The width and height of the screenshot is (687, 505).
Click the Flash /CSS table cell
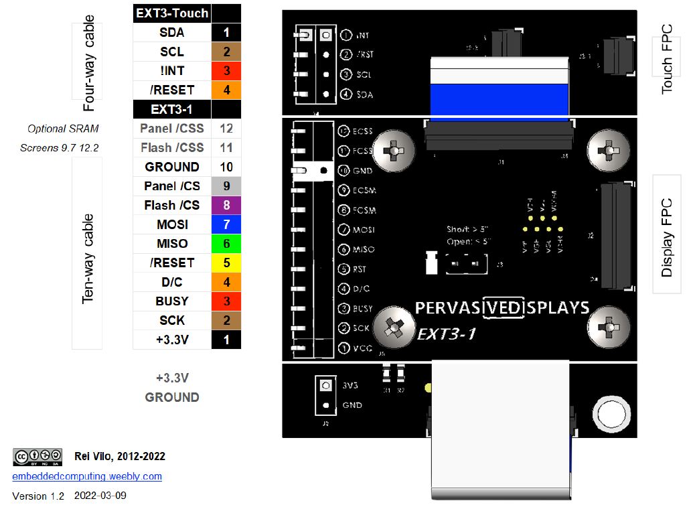[x=171, y=148]
